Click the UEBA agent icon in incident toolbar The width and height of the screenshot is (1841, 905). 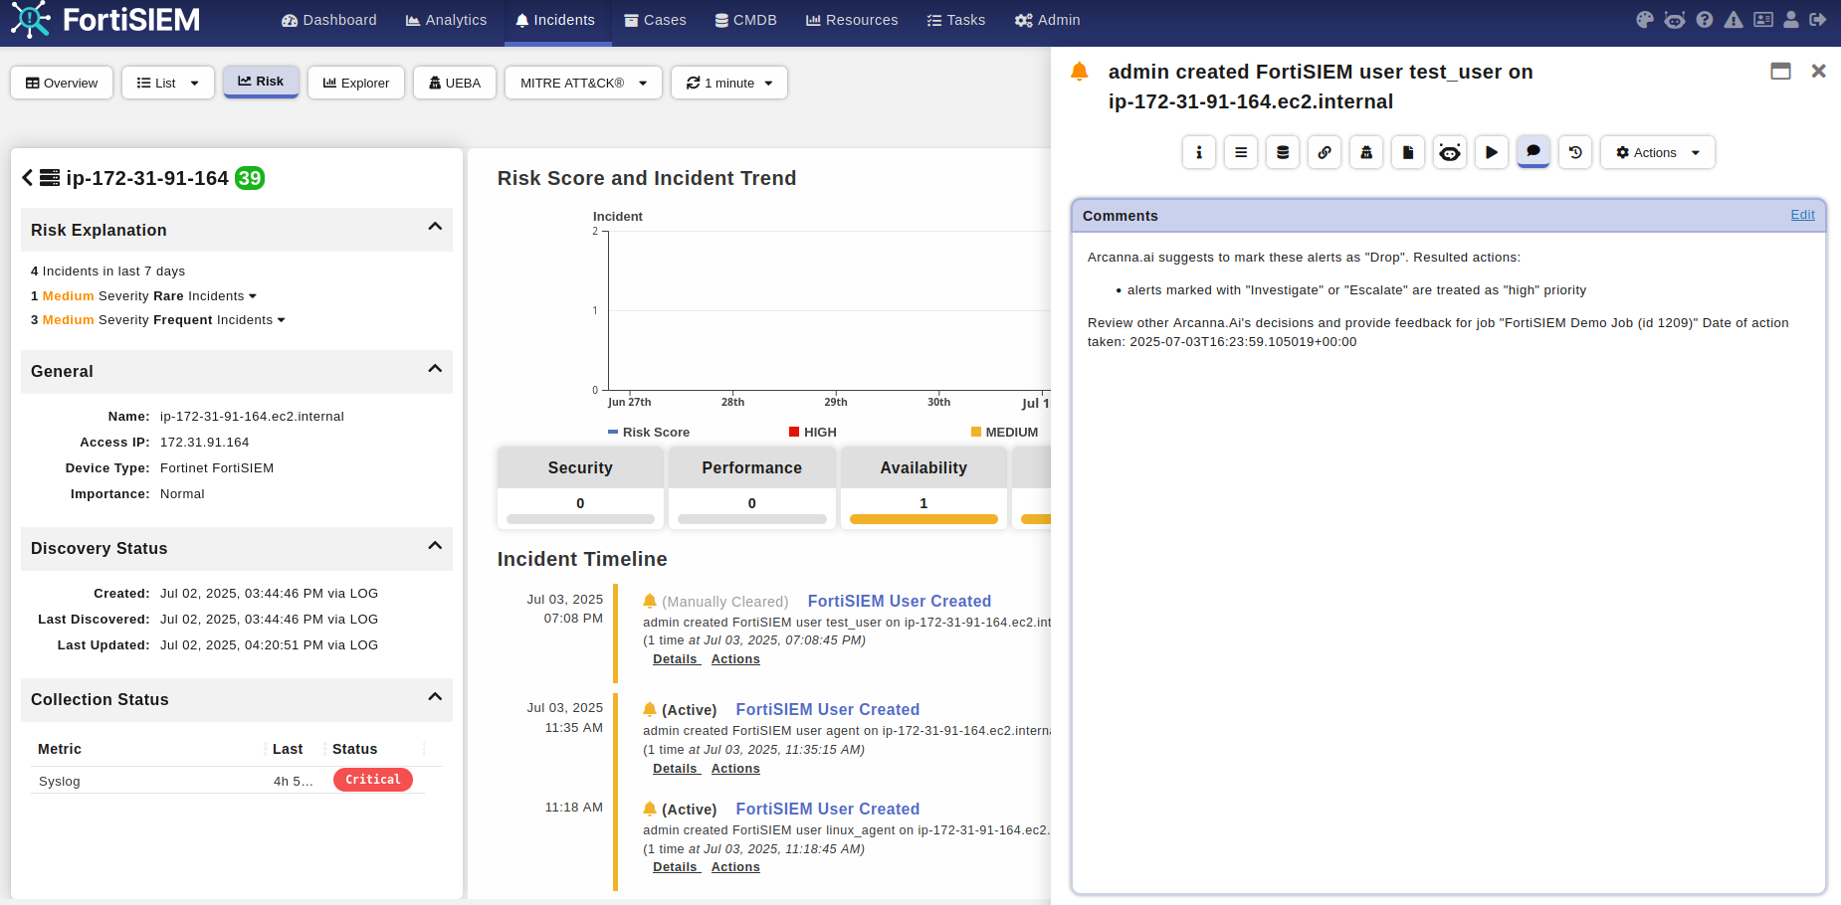click(x=1366, y=152)
